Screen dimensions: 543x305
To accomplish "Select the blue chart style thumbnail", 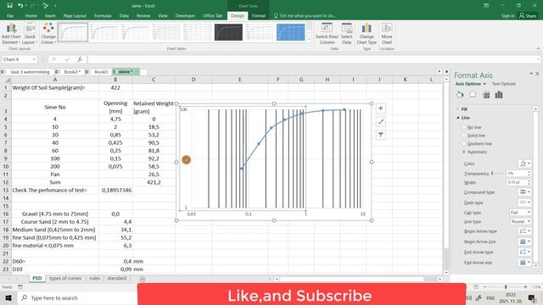I will click(290, 32).
